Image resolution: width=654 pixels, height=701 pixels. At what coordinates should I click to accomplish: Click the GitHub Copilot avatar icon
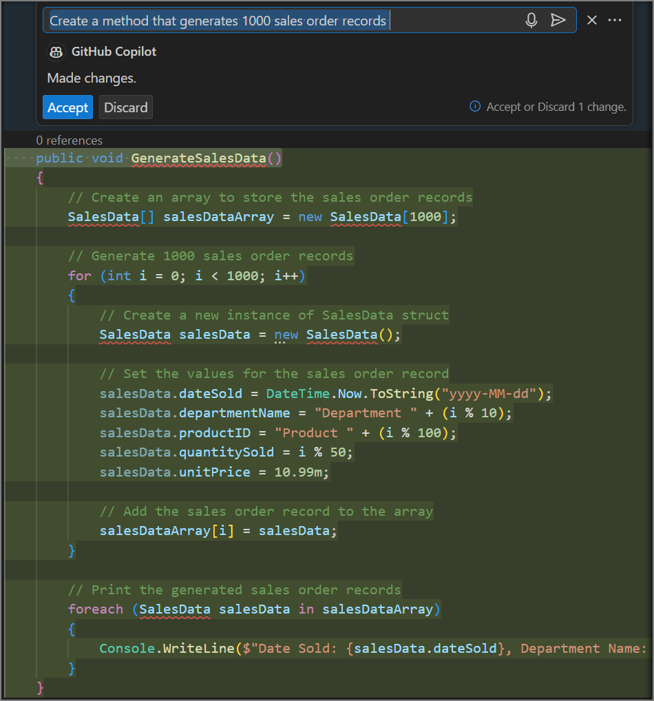(x=56, y=52)
